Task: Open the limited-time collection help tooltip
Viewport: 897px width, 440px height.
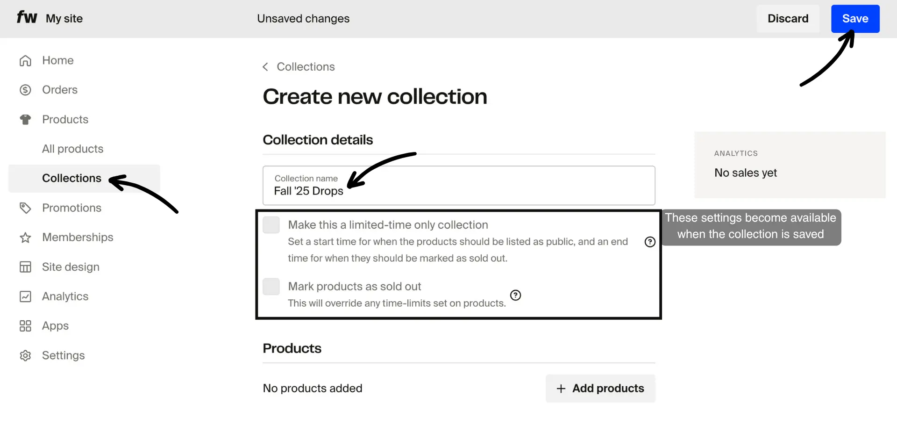Action: coord(650,242)
